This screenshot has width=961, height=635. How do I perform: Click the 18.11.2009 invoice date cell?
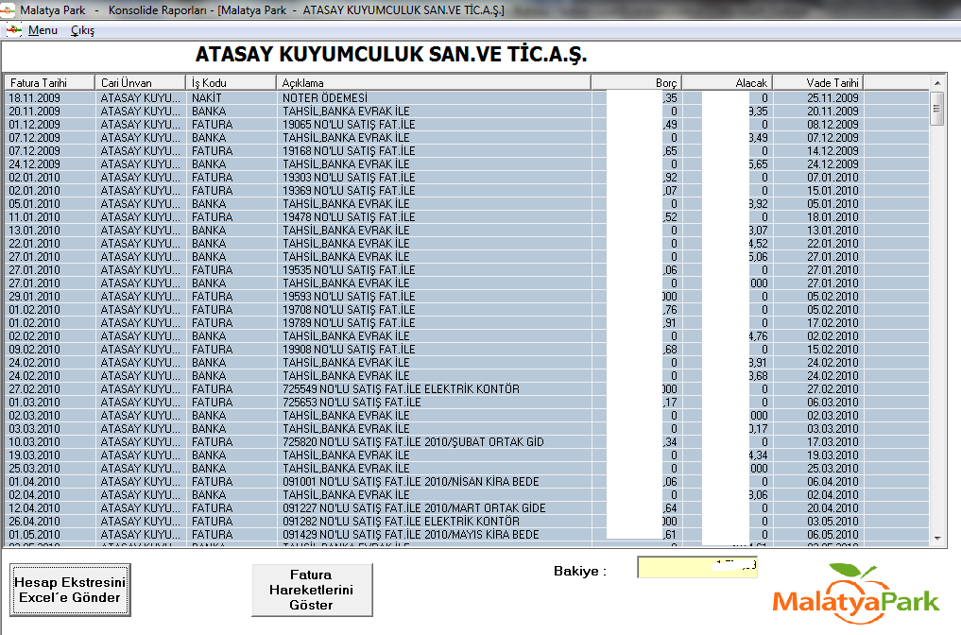pos(50,98)
